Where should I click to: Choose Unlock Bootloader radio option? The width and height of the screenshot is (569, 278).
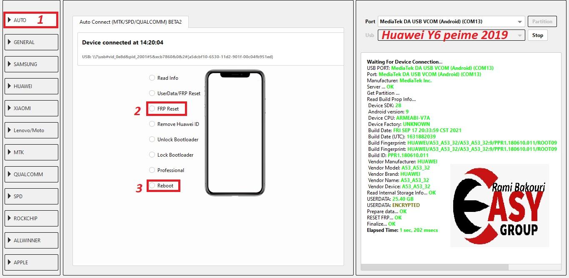click(174, 139)
